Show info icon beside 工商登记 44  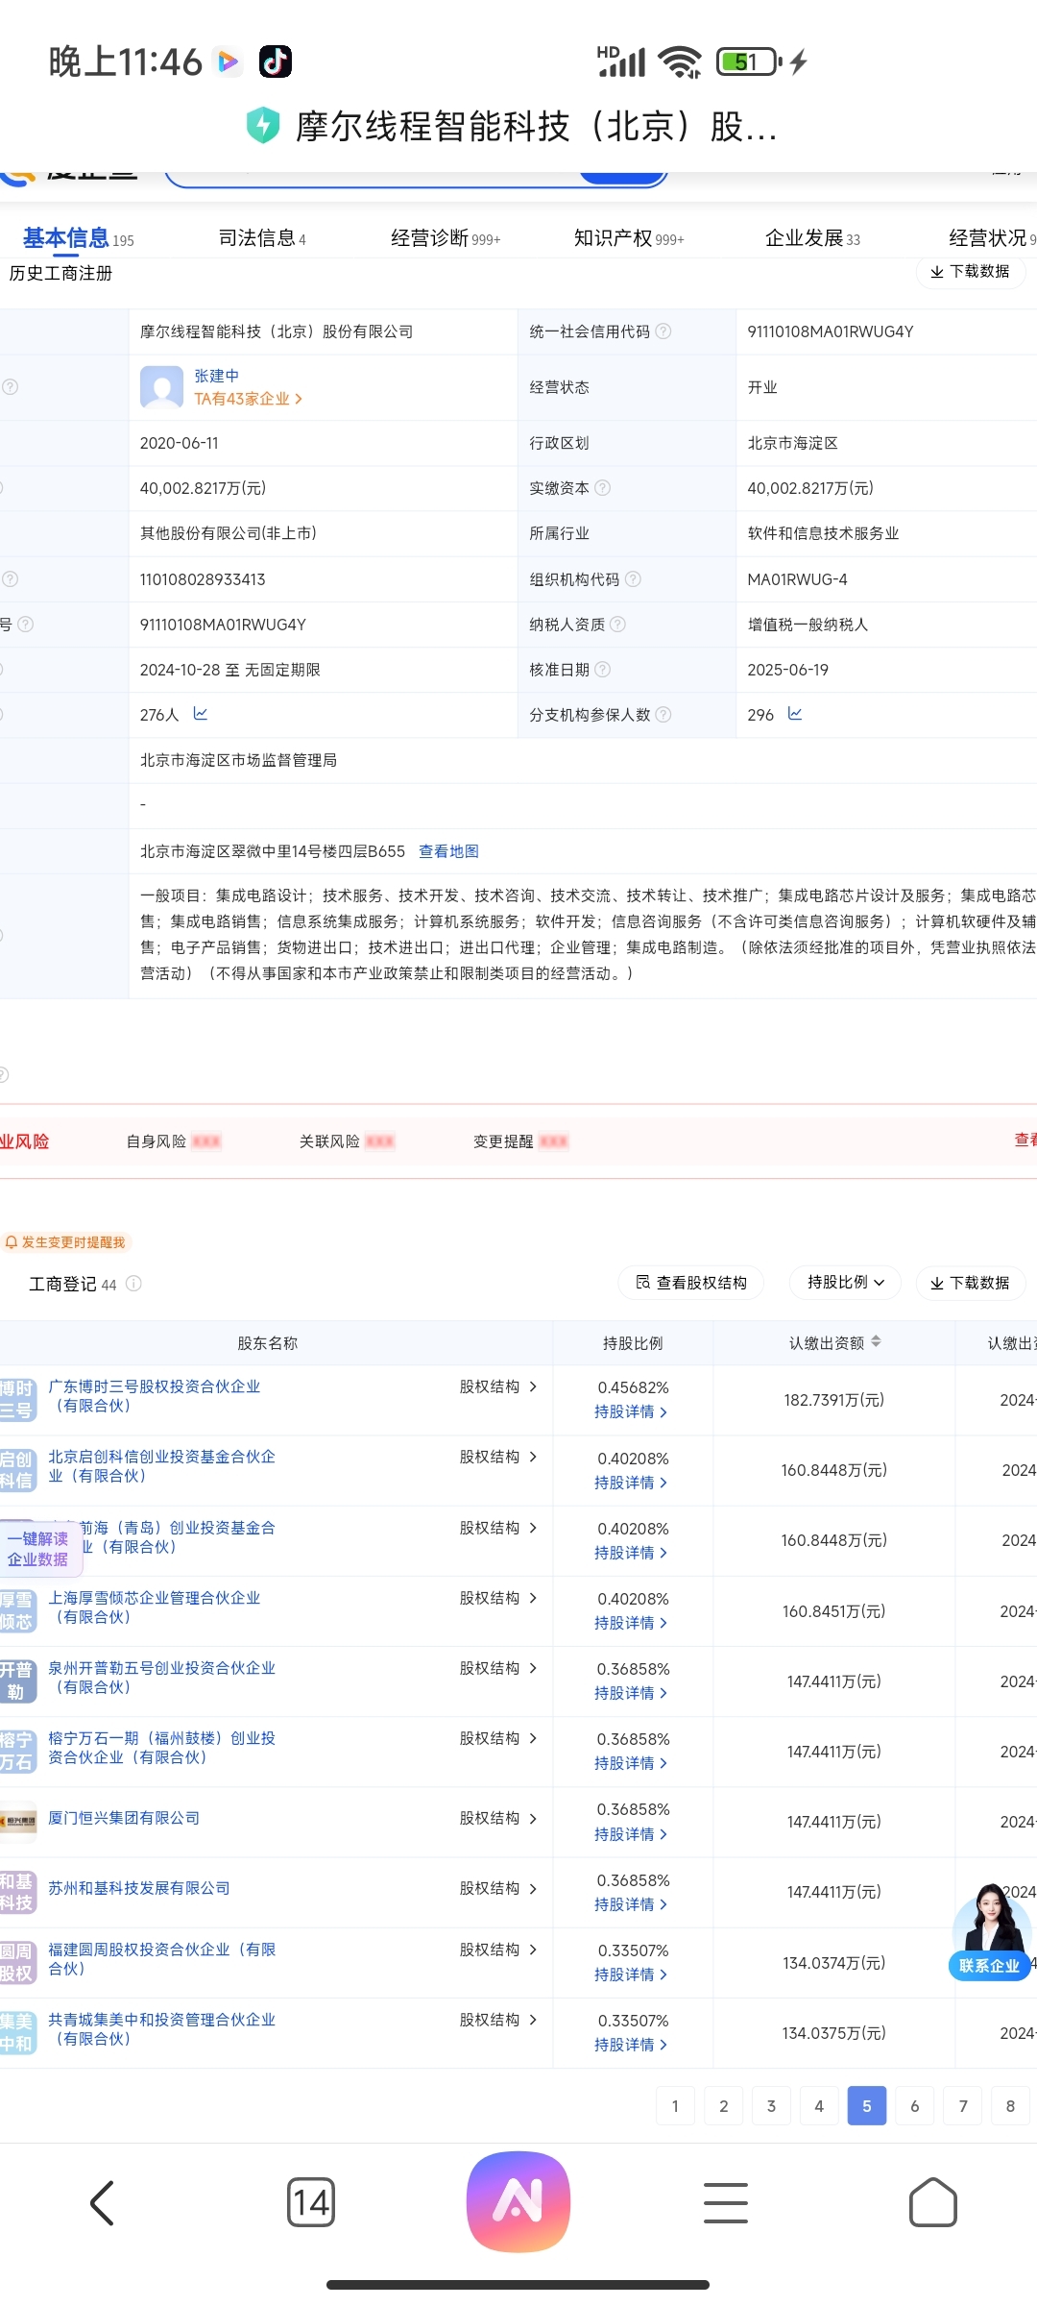[133, 1284]
